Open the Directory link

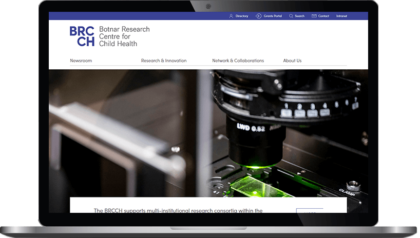pos(242,16)
